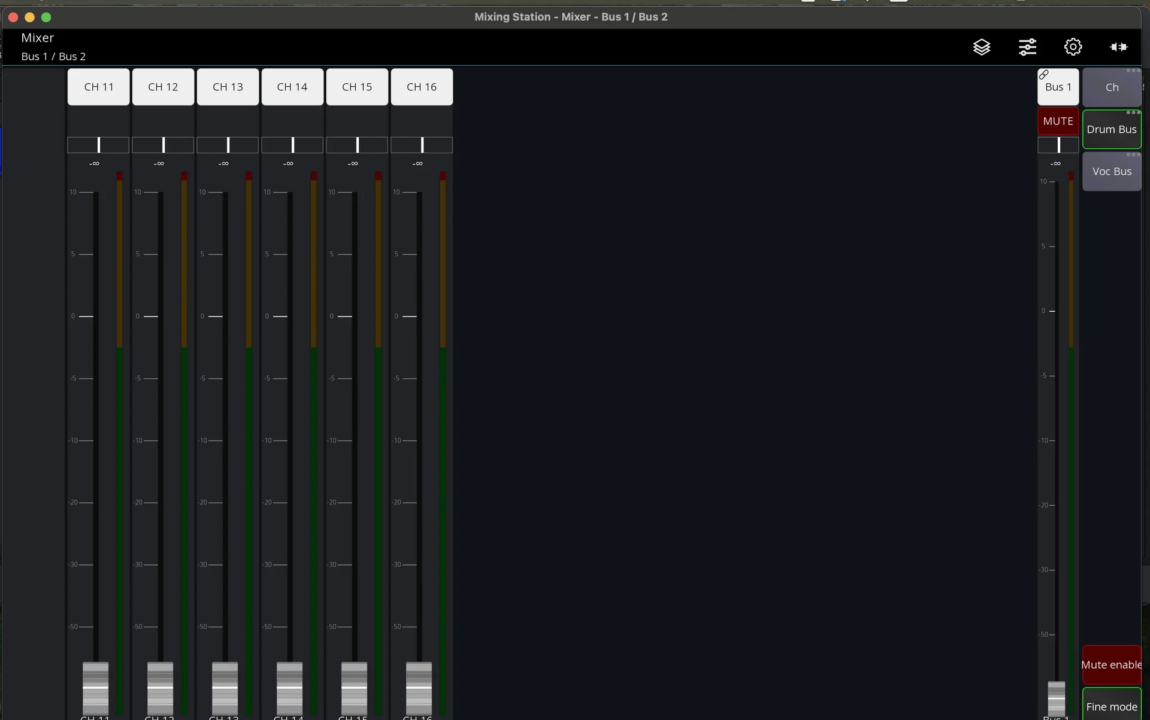Click the CH 16 pan slider
The width and height of the screenshot is (1150, 720).
tap(422, 145)
